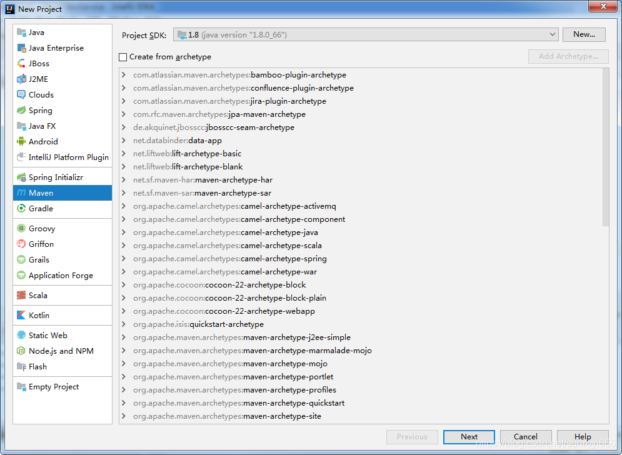Click the Grails icon

[21, 260]
